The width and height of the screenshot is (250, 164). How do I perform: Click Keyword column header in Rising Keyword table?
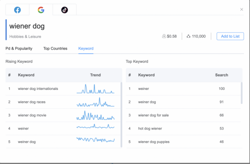[26, 75]
